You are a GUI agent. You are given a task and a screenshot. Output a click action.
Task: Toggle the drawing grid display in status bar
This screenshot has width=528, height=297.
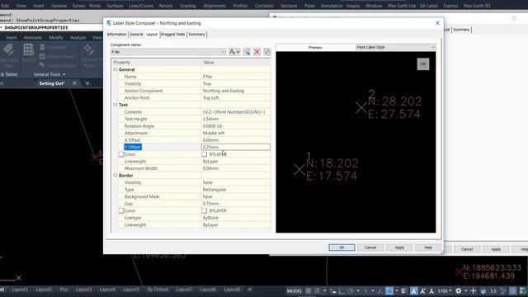point(308,291)
